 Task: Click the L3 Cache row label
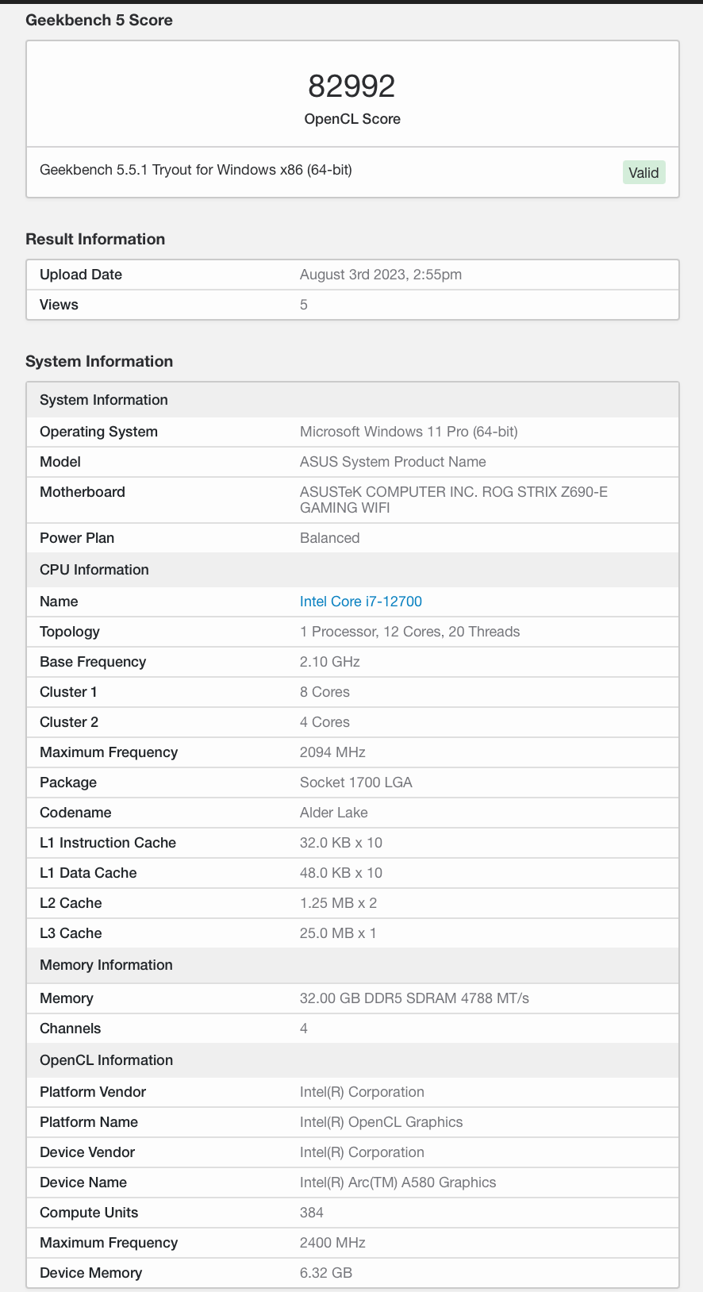click(x=71, y=933)
